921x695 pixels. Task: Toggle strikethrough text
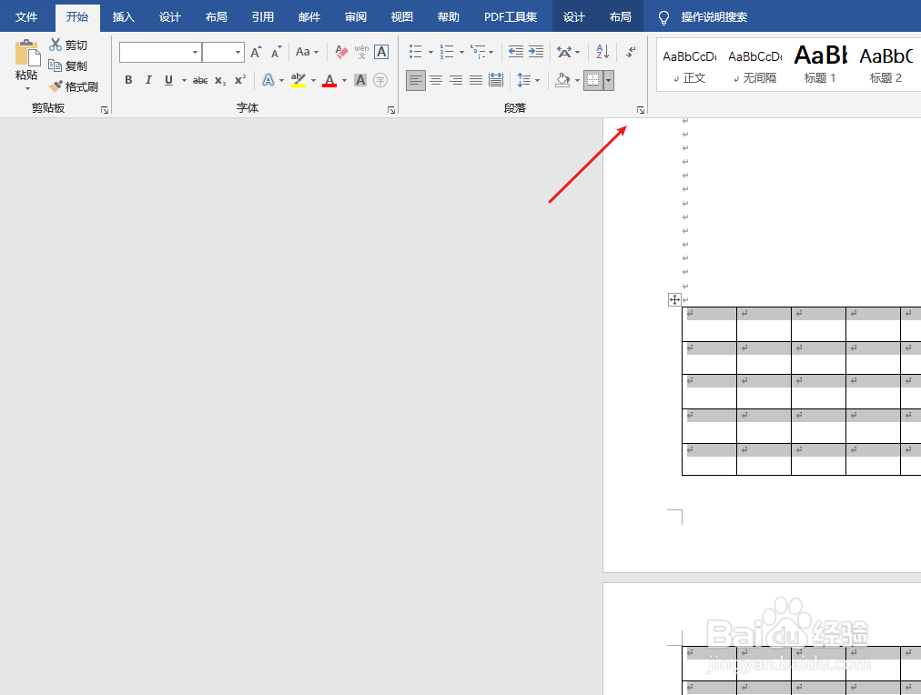(x=200, y=80)
